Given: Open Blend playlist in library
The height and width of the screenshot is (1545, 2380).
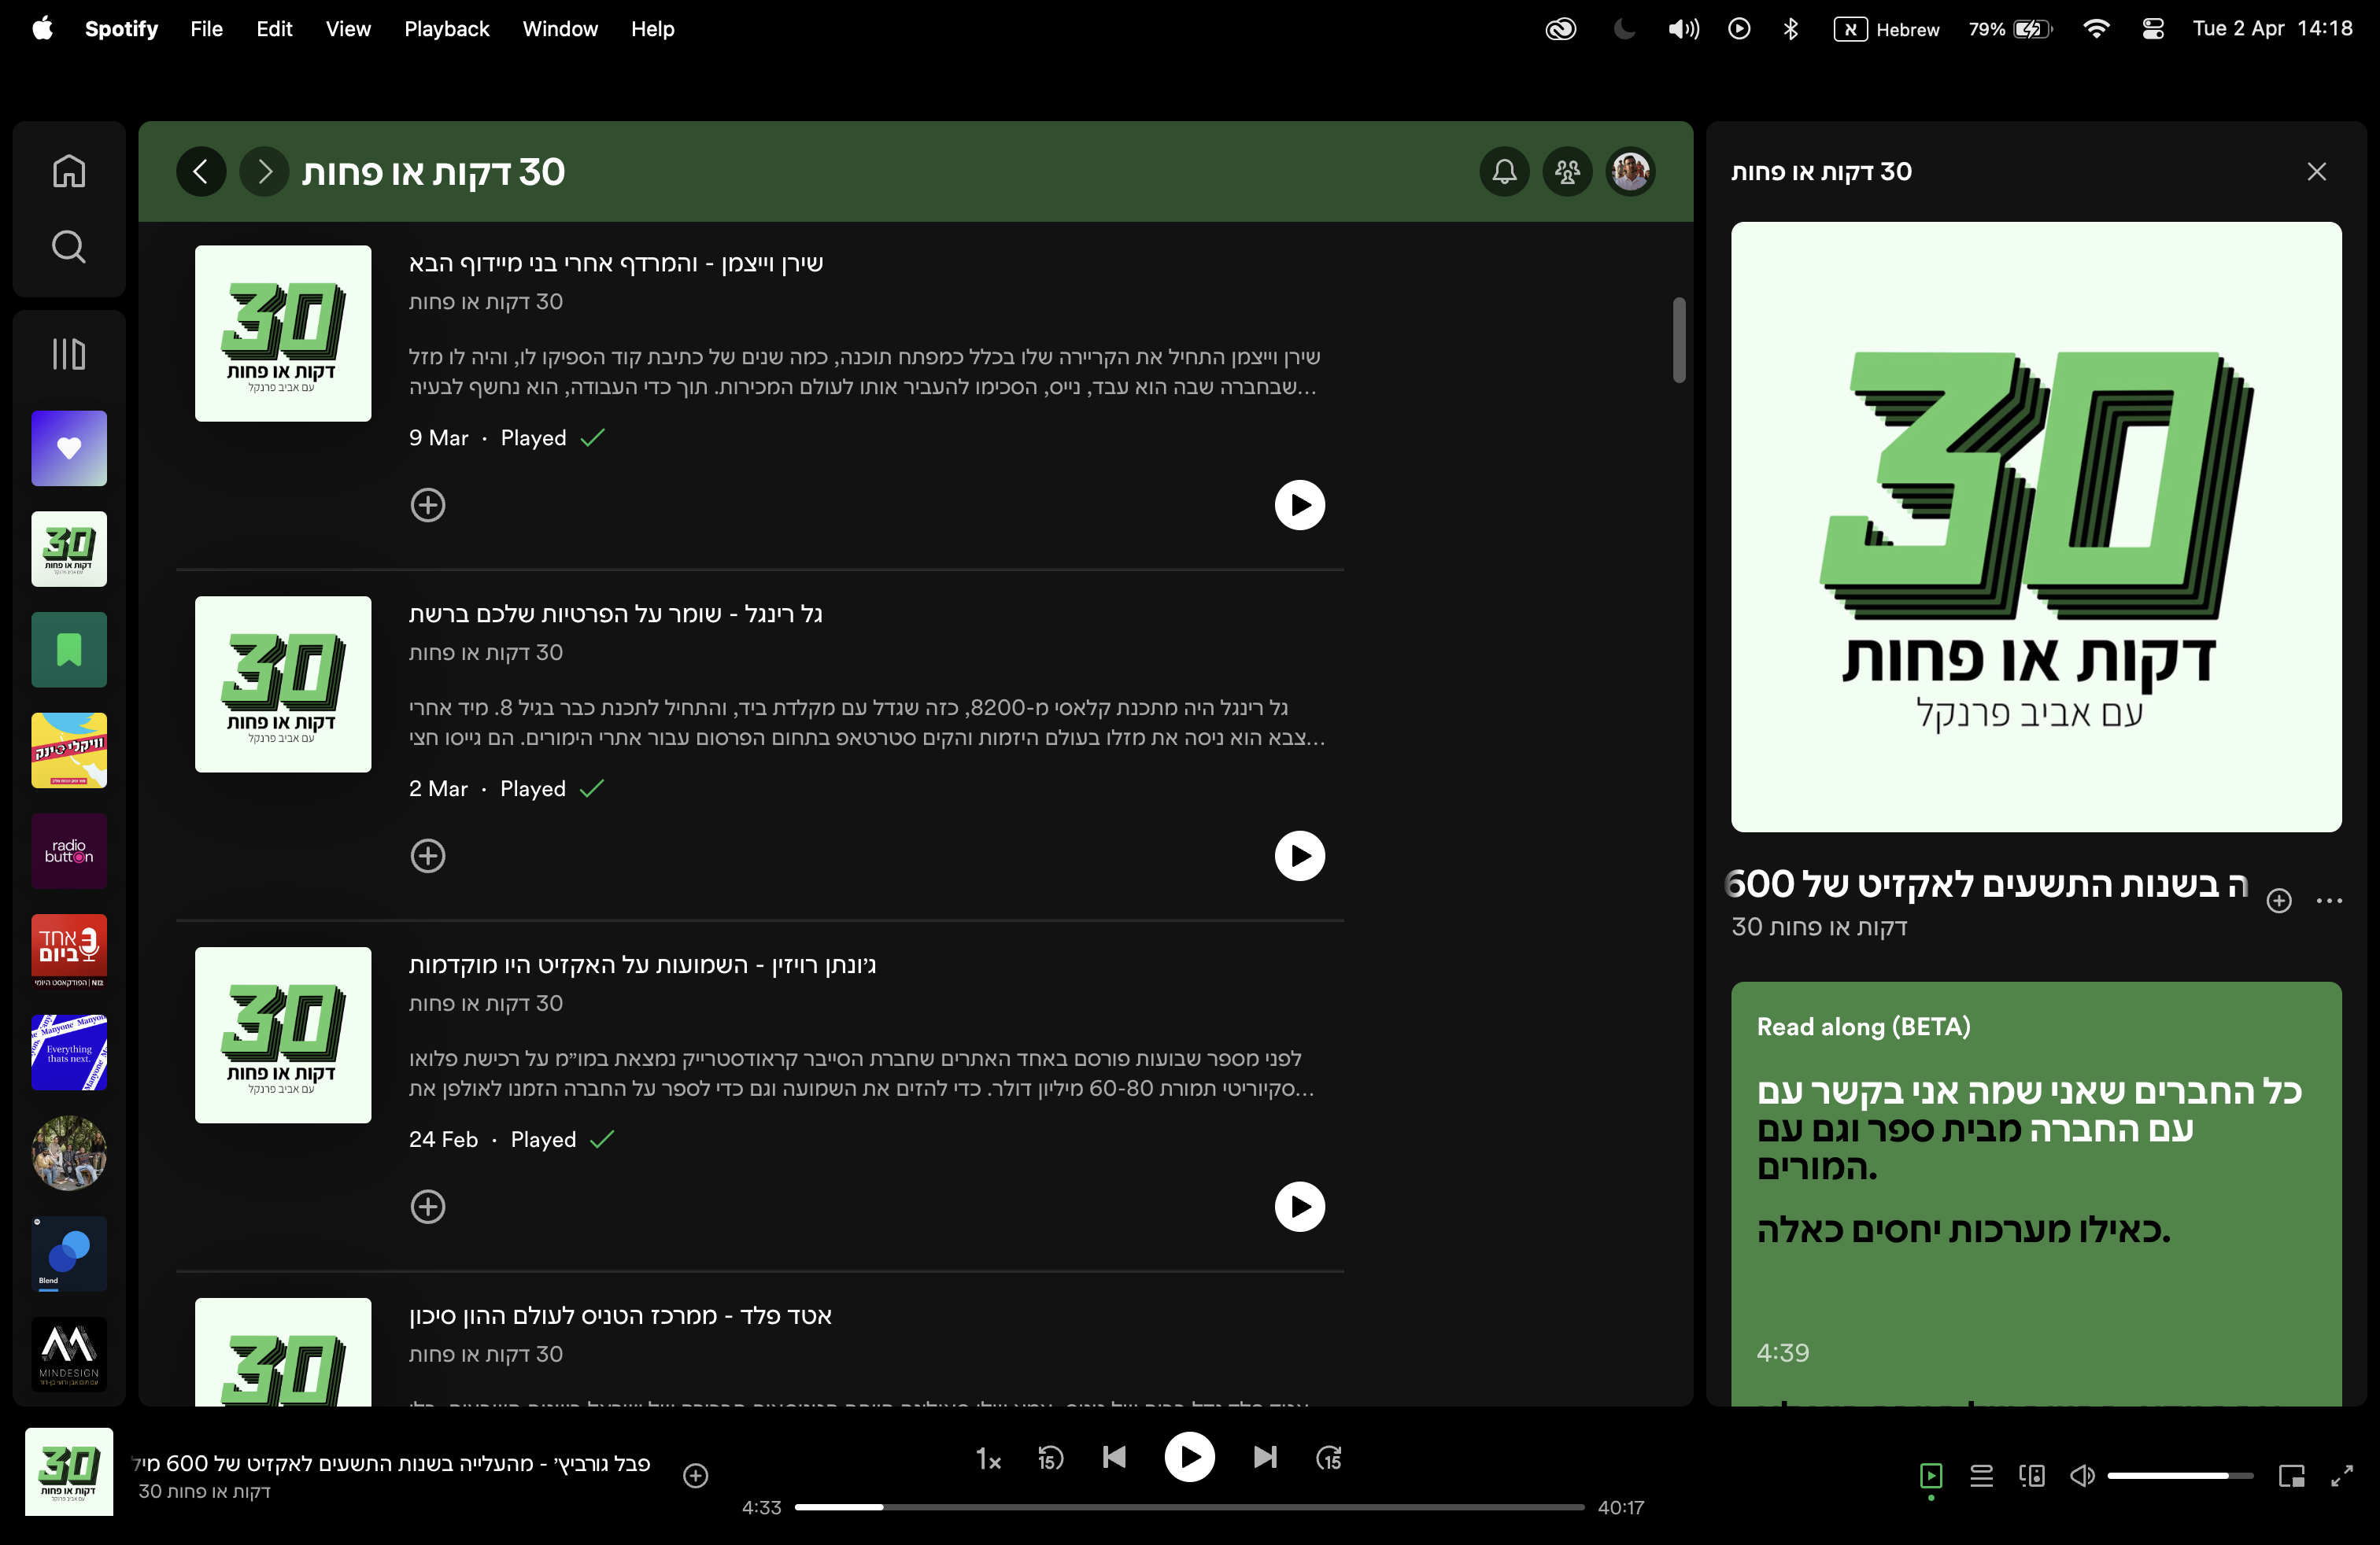Looking at the screenshot, I should pyautogui.click(x=69, y=1253).
